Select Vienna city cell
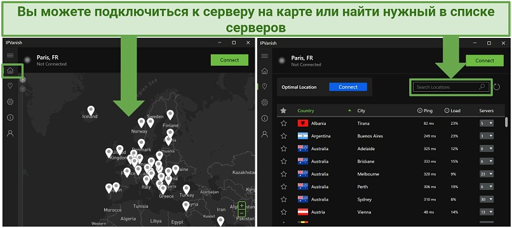 click(x=365, y=212)
